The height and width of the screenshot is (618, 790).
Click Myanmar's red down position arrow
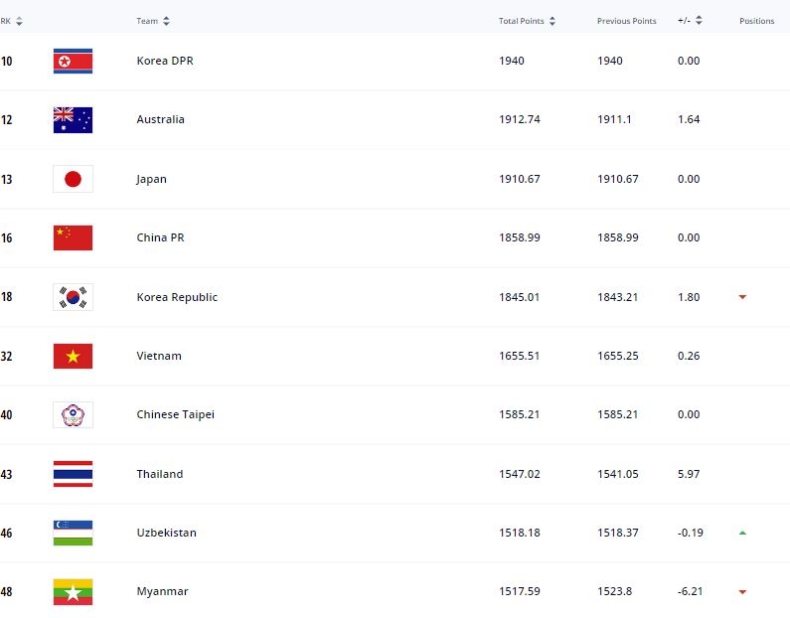coord(742,592)
